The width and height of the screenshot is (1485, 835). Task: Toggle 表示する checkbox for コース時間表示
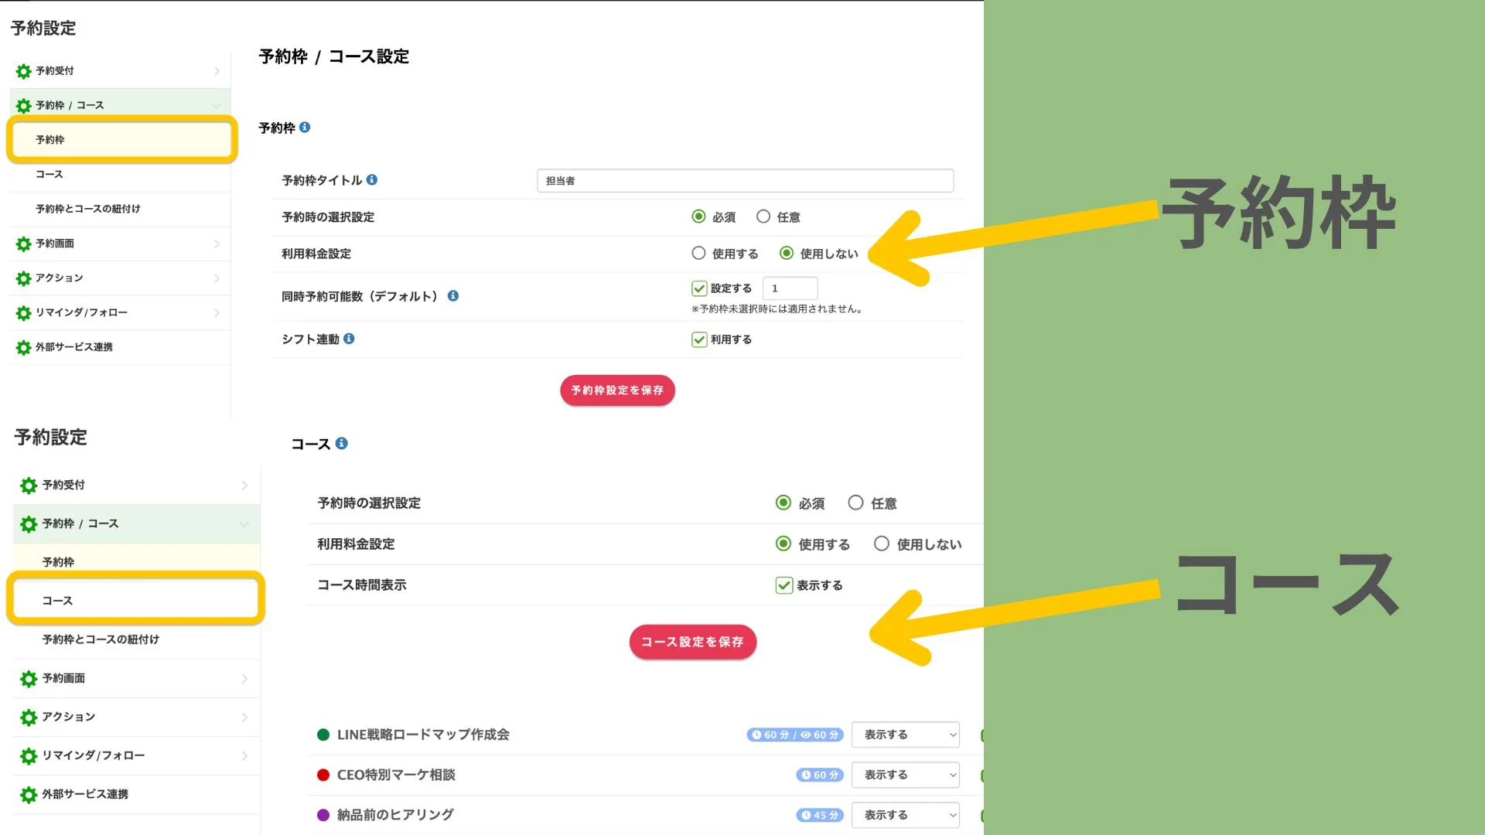pyautogui.click(x=784, y=585)
